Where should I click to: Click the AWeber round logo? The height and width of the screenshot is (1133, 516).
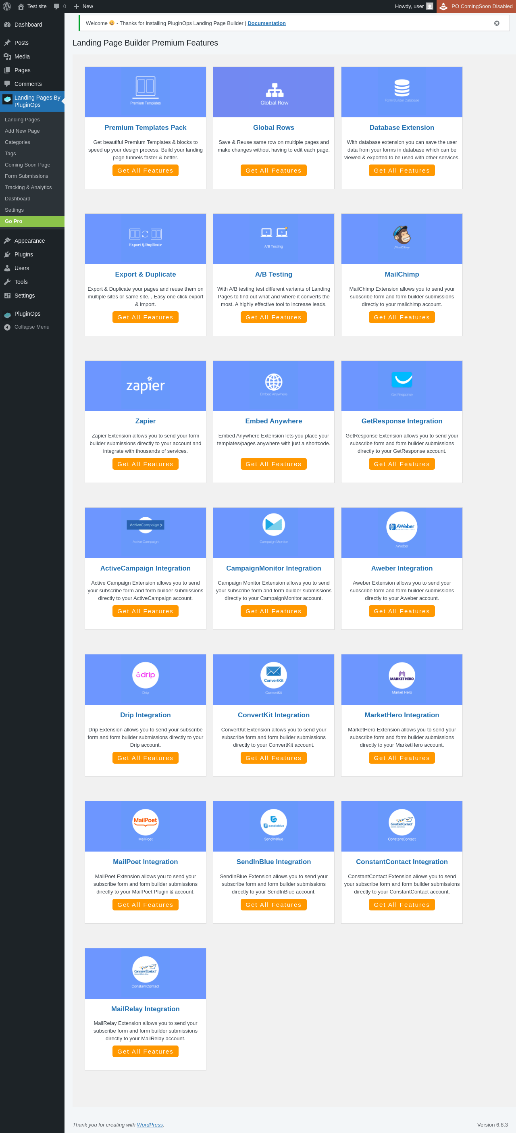(x=402, y=527)
